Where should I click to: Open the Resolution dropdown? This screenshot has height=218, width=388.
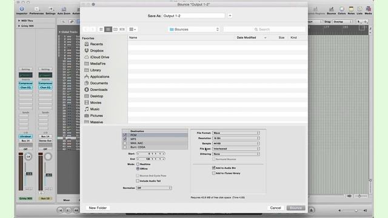[x=236, y=138]
